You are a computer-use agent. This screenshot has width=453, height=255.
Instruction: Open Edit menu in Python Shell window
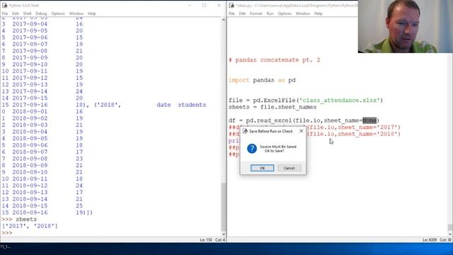point(16,13)
